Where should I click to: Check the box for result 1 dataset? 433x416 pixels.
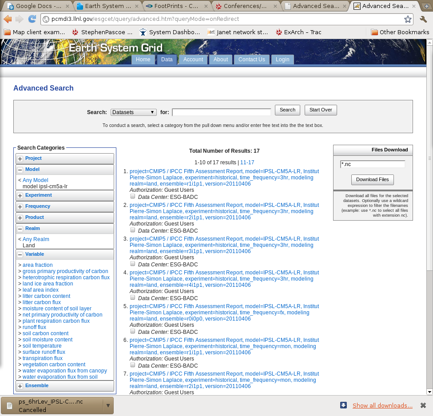click(132, 196)
